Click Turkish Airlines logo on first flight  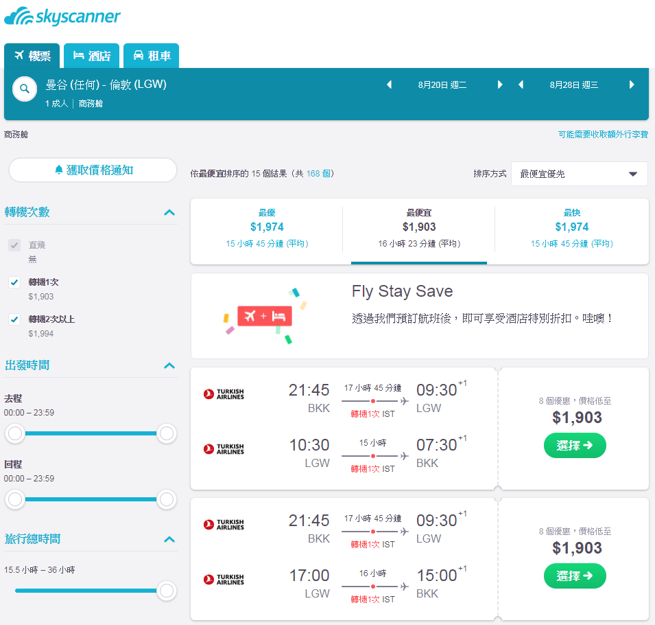coord(224,394)
